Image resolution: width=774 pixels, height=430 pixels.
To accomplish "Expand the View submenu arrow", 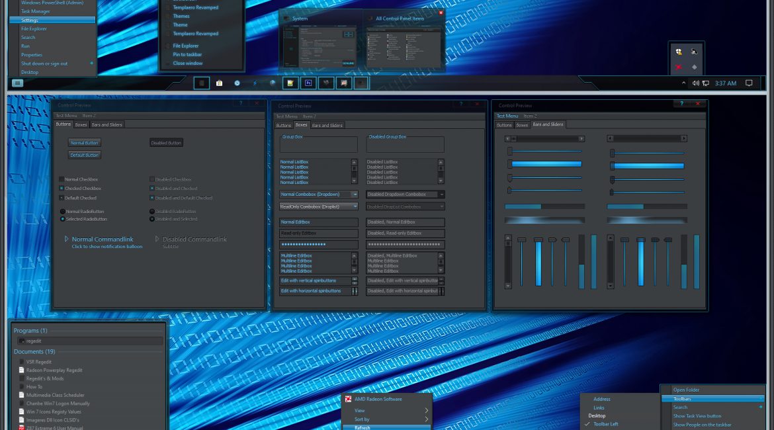I will click(x=427, y=410).
